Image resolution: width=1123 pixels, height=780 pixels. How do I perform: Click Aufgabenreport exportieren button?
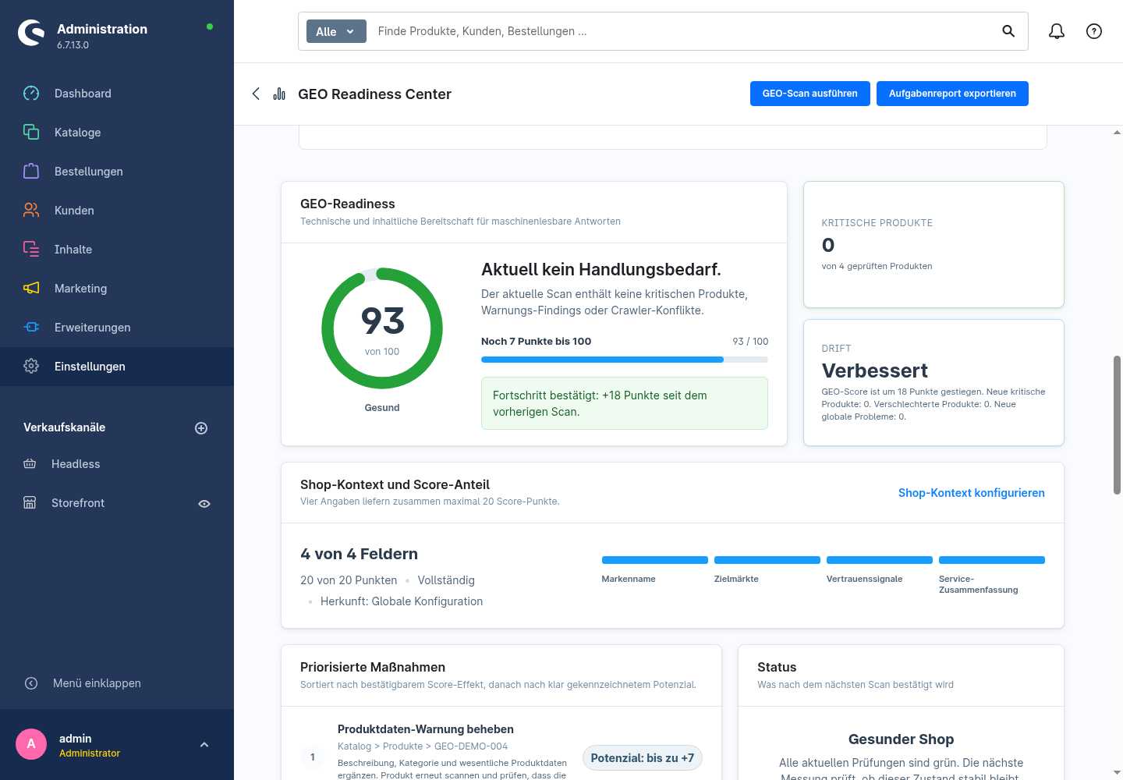(952, 94)
